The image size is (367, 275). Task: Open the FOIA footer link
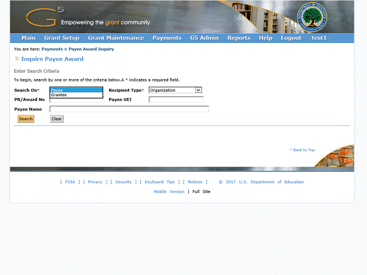pyautogui.click(x=70, y=182)
